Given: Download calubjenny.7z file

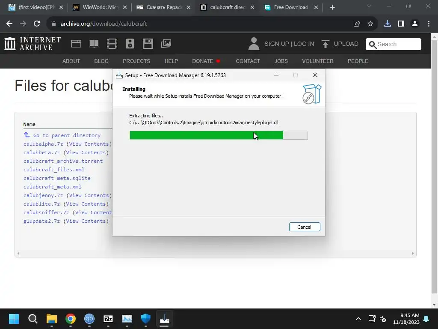Looking at the screenshot, I should pyautogui.click(x=43, y=195).
